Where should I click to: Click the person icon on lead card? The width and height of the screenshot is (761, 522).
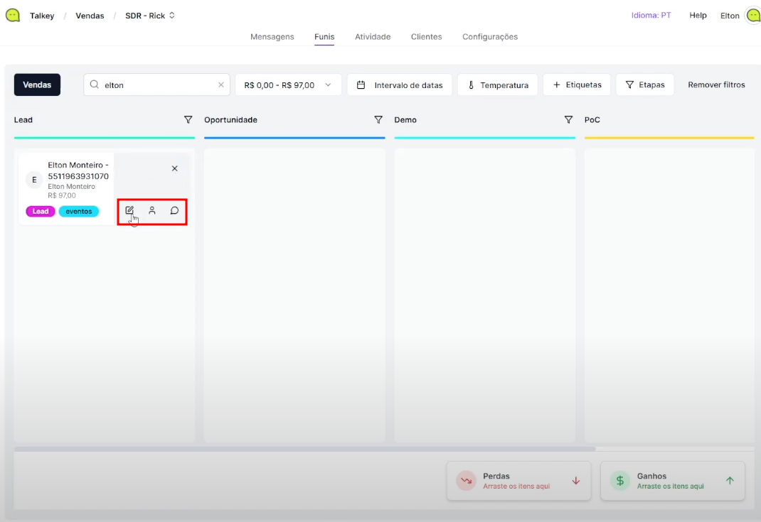(x=152, y=210)
